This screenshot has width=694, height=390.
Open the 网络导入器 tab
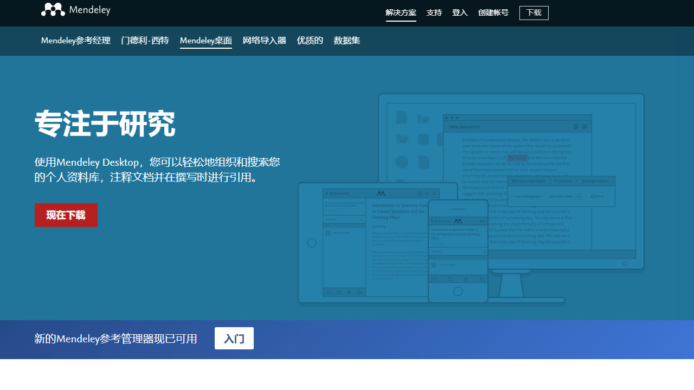(264, 41)
